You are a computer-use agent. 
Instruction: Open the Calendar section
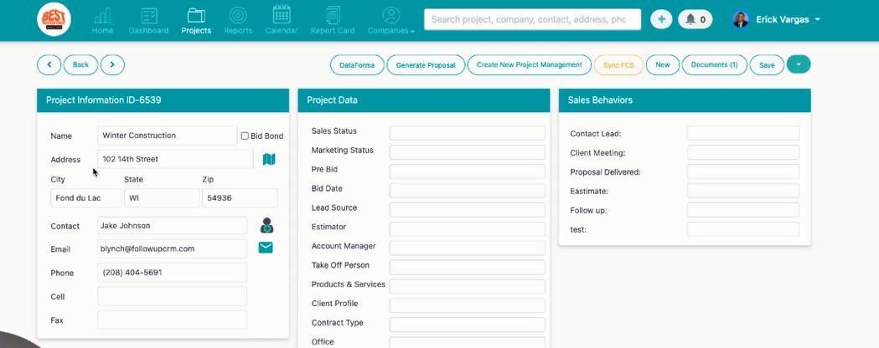(x=282, y=21)
